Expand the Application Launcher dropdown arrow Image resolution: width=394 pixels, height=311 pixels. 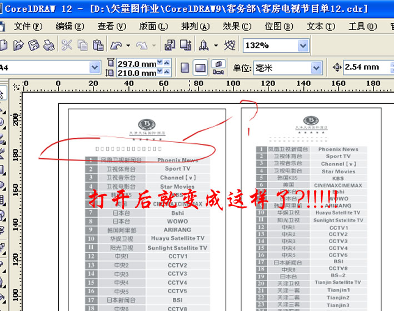(216, 46)
